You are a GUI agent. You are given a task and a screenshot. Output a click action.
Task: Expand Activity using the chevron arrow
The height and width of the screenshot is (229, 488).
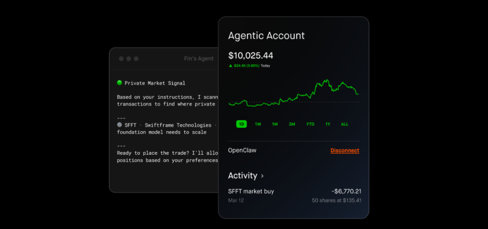263,176
